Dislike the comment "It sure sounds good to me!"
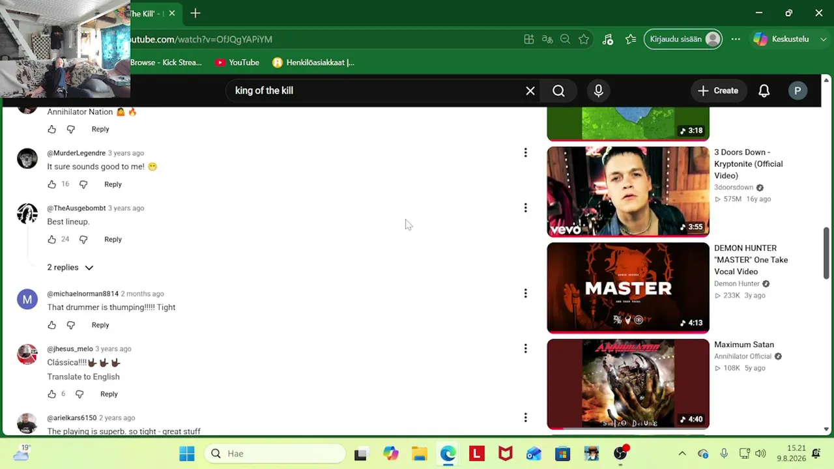This screenshot has height=469, width=834. click(x=83, y=184)
